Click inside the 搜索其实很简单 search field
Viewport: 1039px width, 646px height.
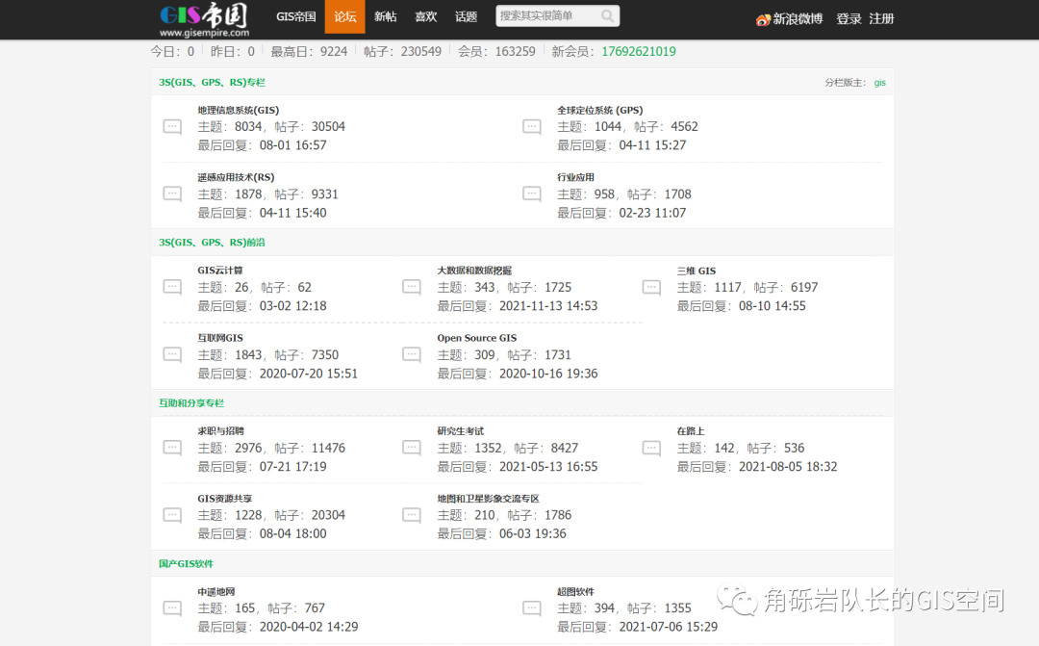[x=539, y=15]
